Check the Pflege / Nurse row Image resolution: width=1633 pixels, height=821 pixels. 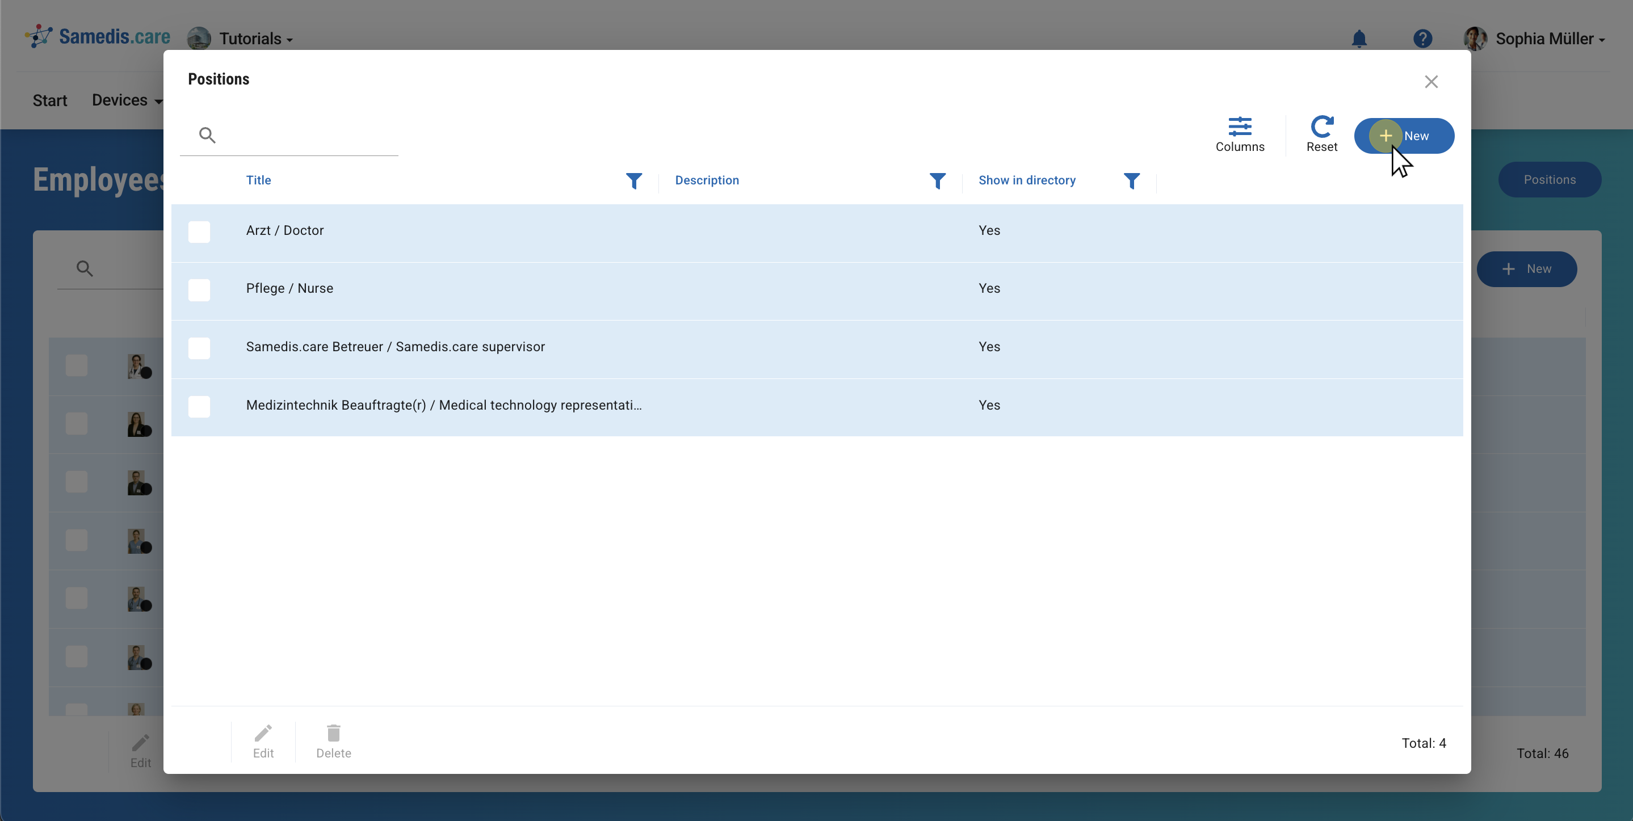coord(199,290)
